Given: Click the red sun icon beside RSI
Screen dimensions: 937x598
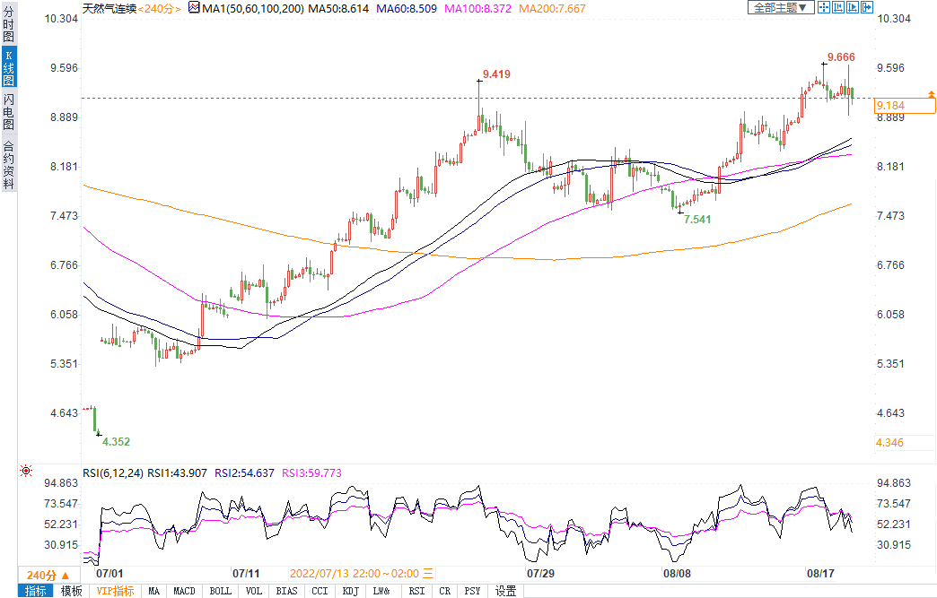Looking at the screenshot, I should coord(26,471).
